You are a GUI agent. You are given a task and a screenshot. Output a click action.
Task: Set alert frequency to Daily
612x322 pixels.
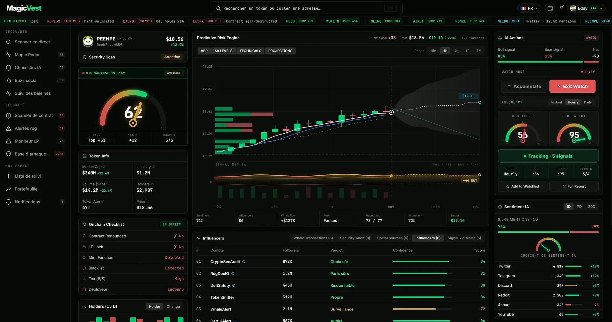[x=588, y=102]
